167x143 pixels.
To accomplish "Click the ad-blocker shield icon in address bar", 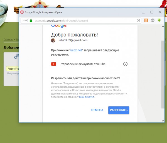I will pos(138,20).
